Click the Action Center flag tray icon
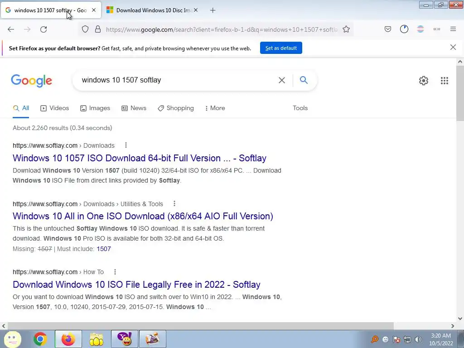 pos(396,339)
